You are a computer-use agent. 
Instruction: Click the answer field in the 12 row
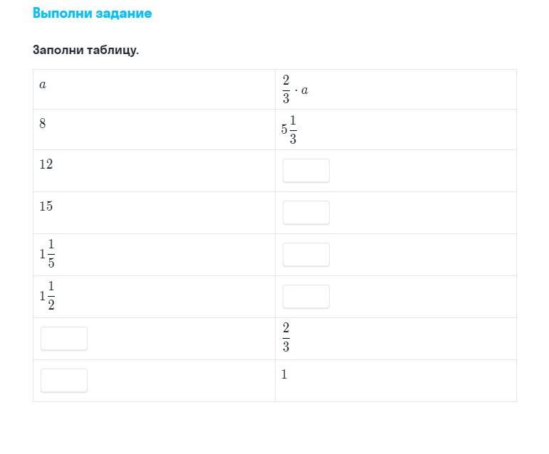(x=306, y=171)
